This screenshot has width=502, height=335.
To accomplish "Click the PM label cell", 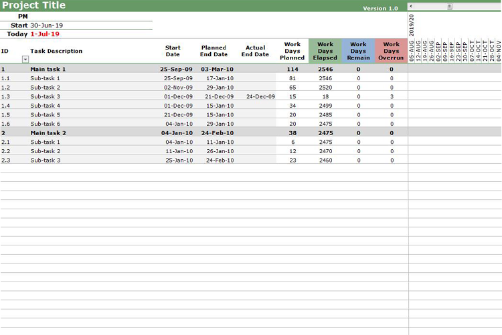I will coord(23,16).
